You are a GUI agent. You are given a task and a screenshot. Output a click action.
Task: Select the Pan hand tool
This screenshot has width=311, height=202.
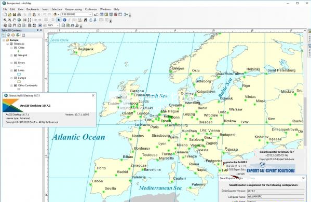point(15,20)
